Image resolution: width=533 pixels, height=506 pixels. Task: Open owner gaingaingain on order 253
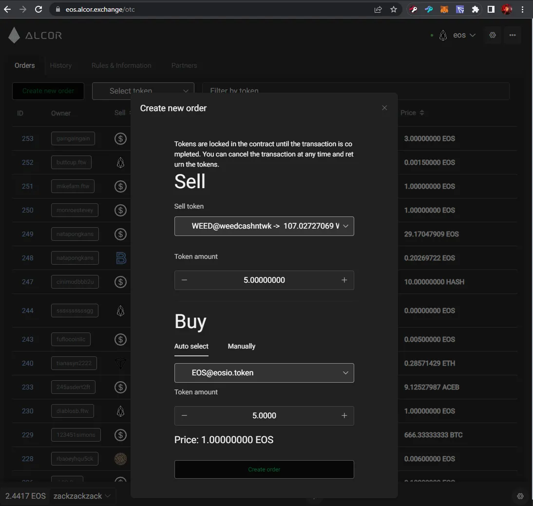pyautogui.click(x=73, y=138)
